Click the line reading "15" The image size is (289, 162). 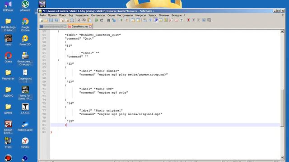coord(70,121)
